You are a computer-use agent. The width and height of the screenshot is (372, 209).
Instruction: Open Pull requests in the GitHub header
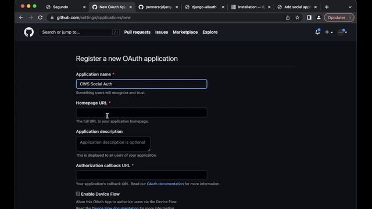coord(137,32)
